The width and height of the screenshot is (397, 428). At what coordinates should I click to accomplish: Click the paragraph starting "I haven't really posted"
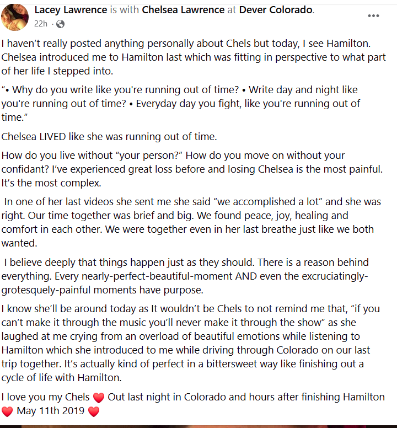193,57
